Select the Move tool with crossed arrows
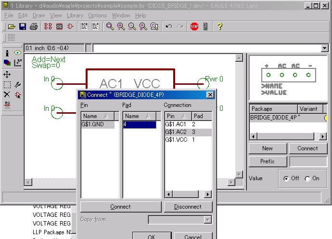Image resolution: width=332 pixels, height=239 pixels. tap(7, 75)
